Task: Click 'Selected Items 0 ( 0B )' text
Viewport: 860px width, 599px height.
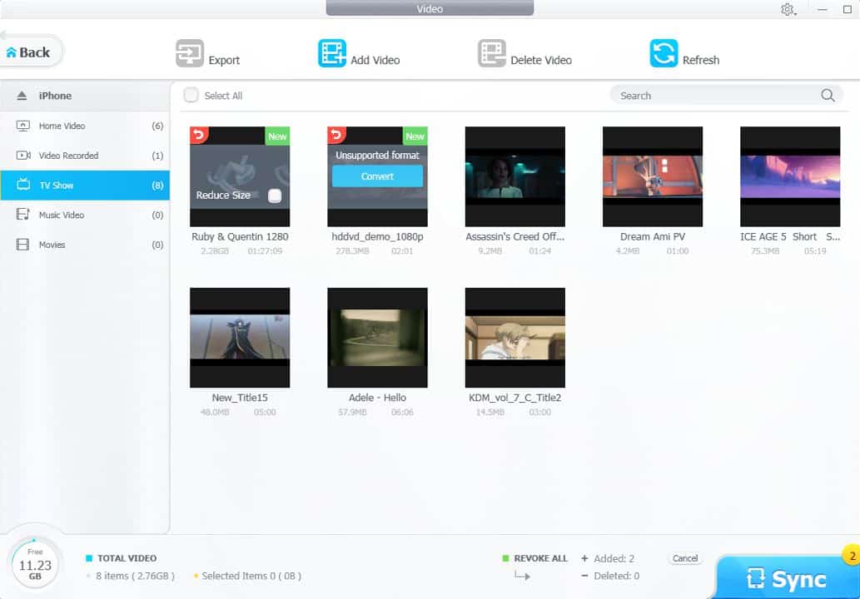Action: (251, 576)
